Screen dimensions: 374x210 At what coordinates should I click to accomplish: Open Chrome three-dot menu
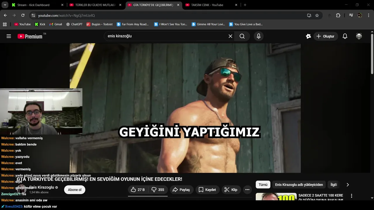pos(368,15)
